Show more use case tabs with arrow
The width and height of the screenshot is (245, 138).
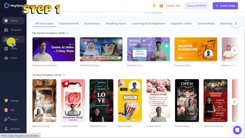[236, 23]
